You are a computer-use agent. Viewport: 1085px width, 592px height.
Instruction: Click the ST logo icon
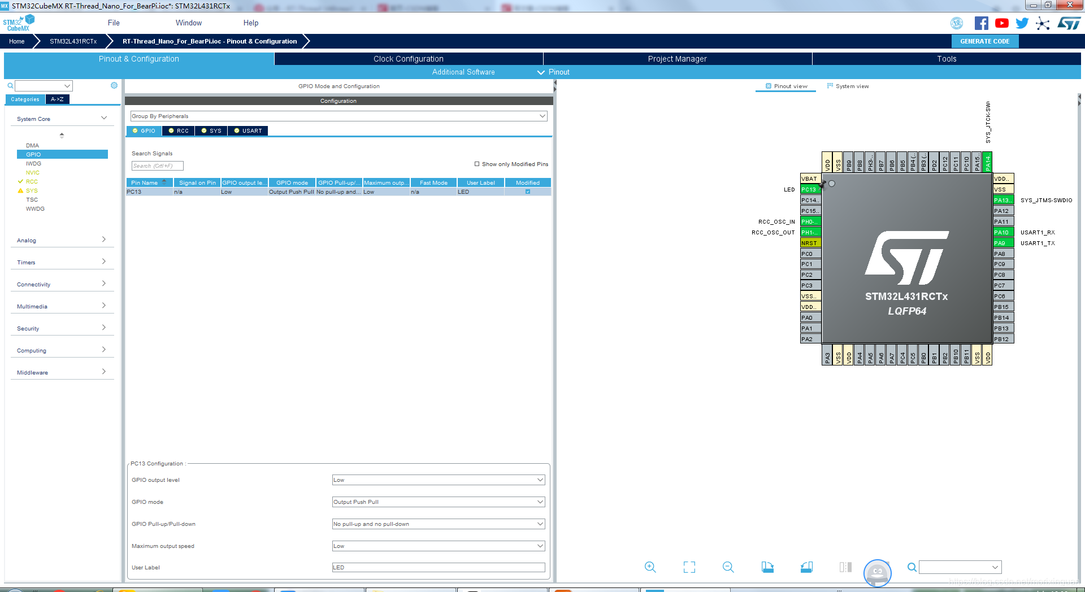1069,23
